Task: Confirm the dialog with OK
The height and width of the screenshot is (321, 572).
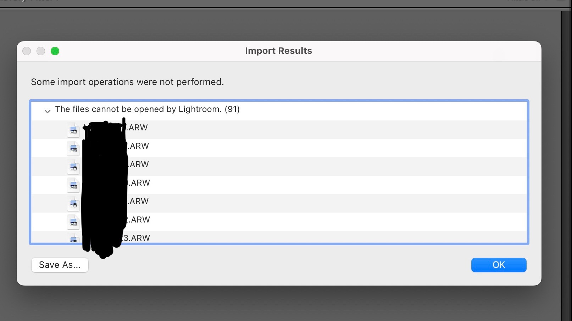Action: tap(498, 265)
